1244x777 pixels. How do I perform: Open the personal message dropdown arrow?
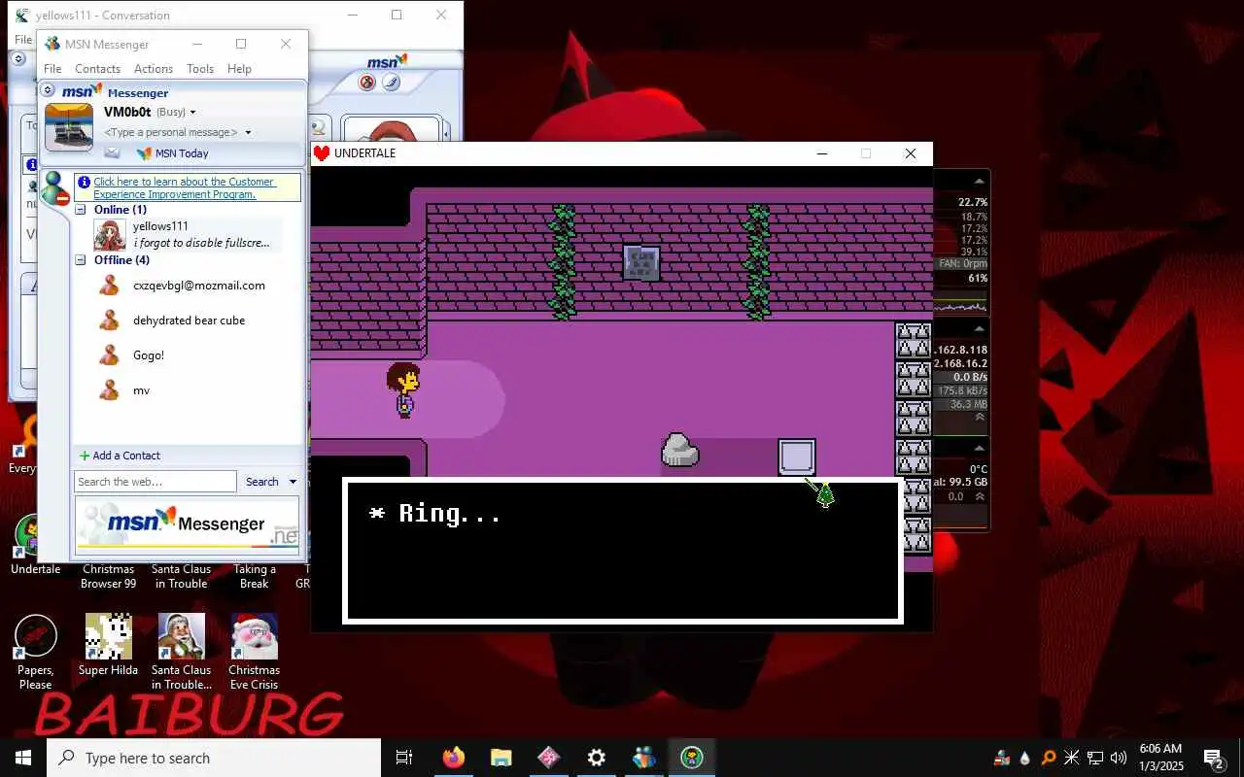(248, 132)
